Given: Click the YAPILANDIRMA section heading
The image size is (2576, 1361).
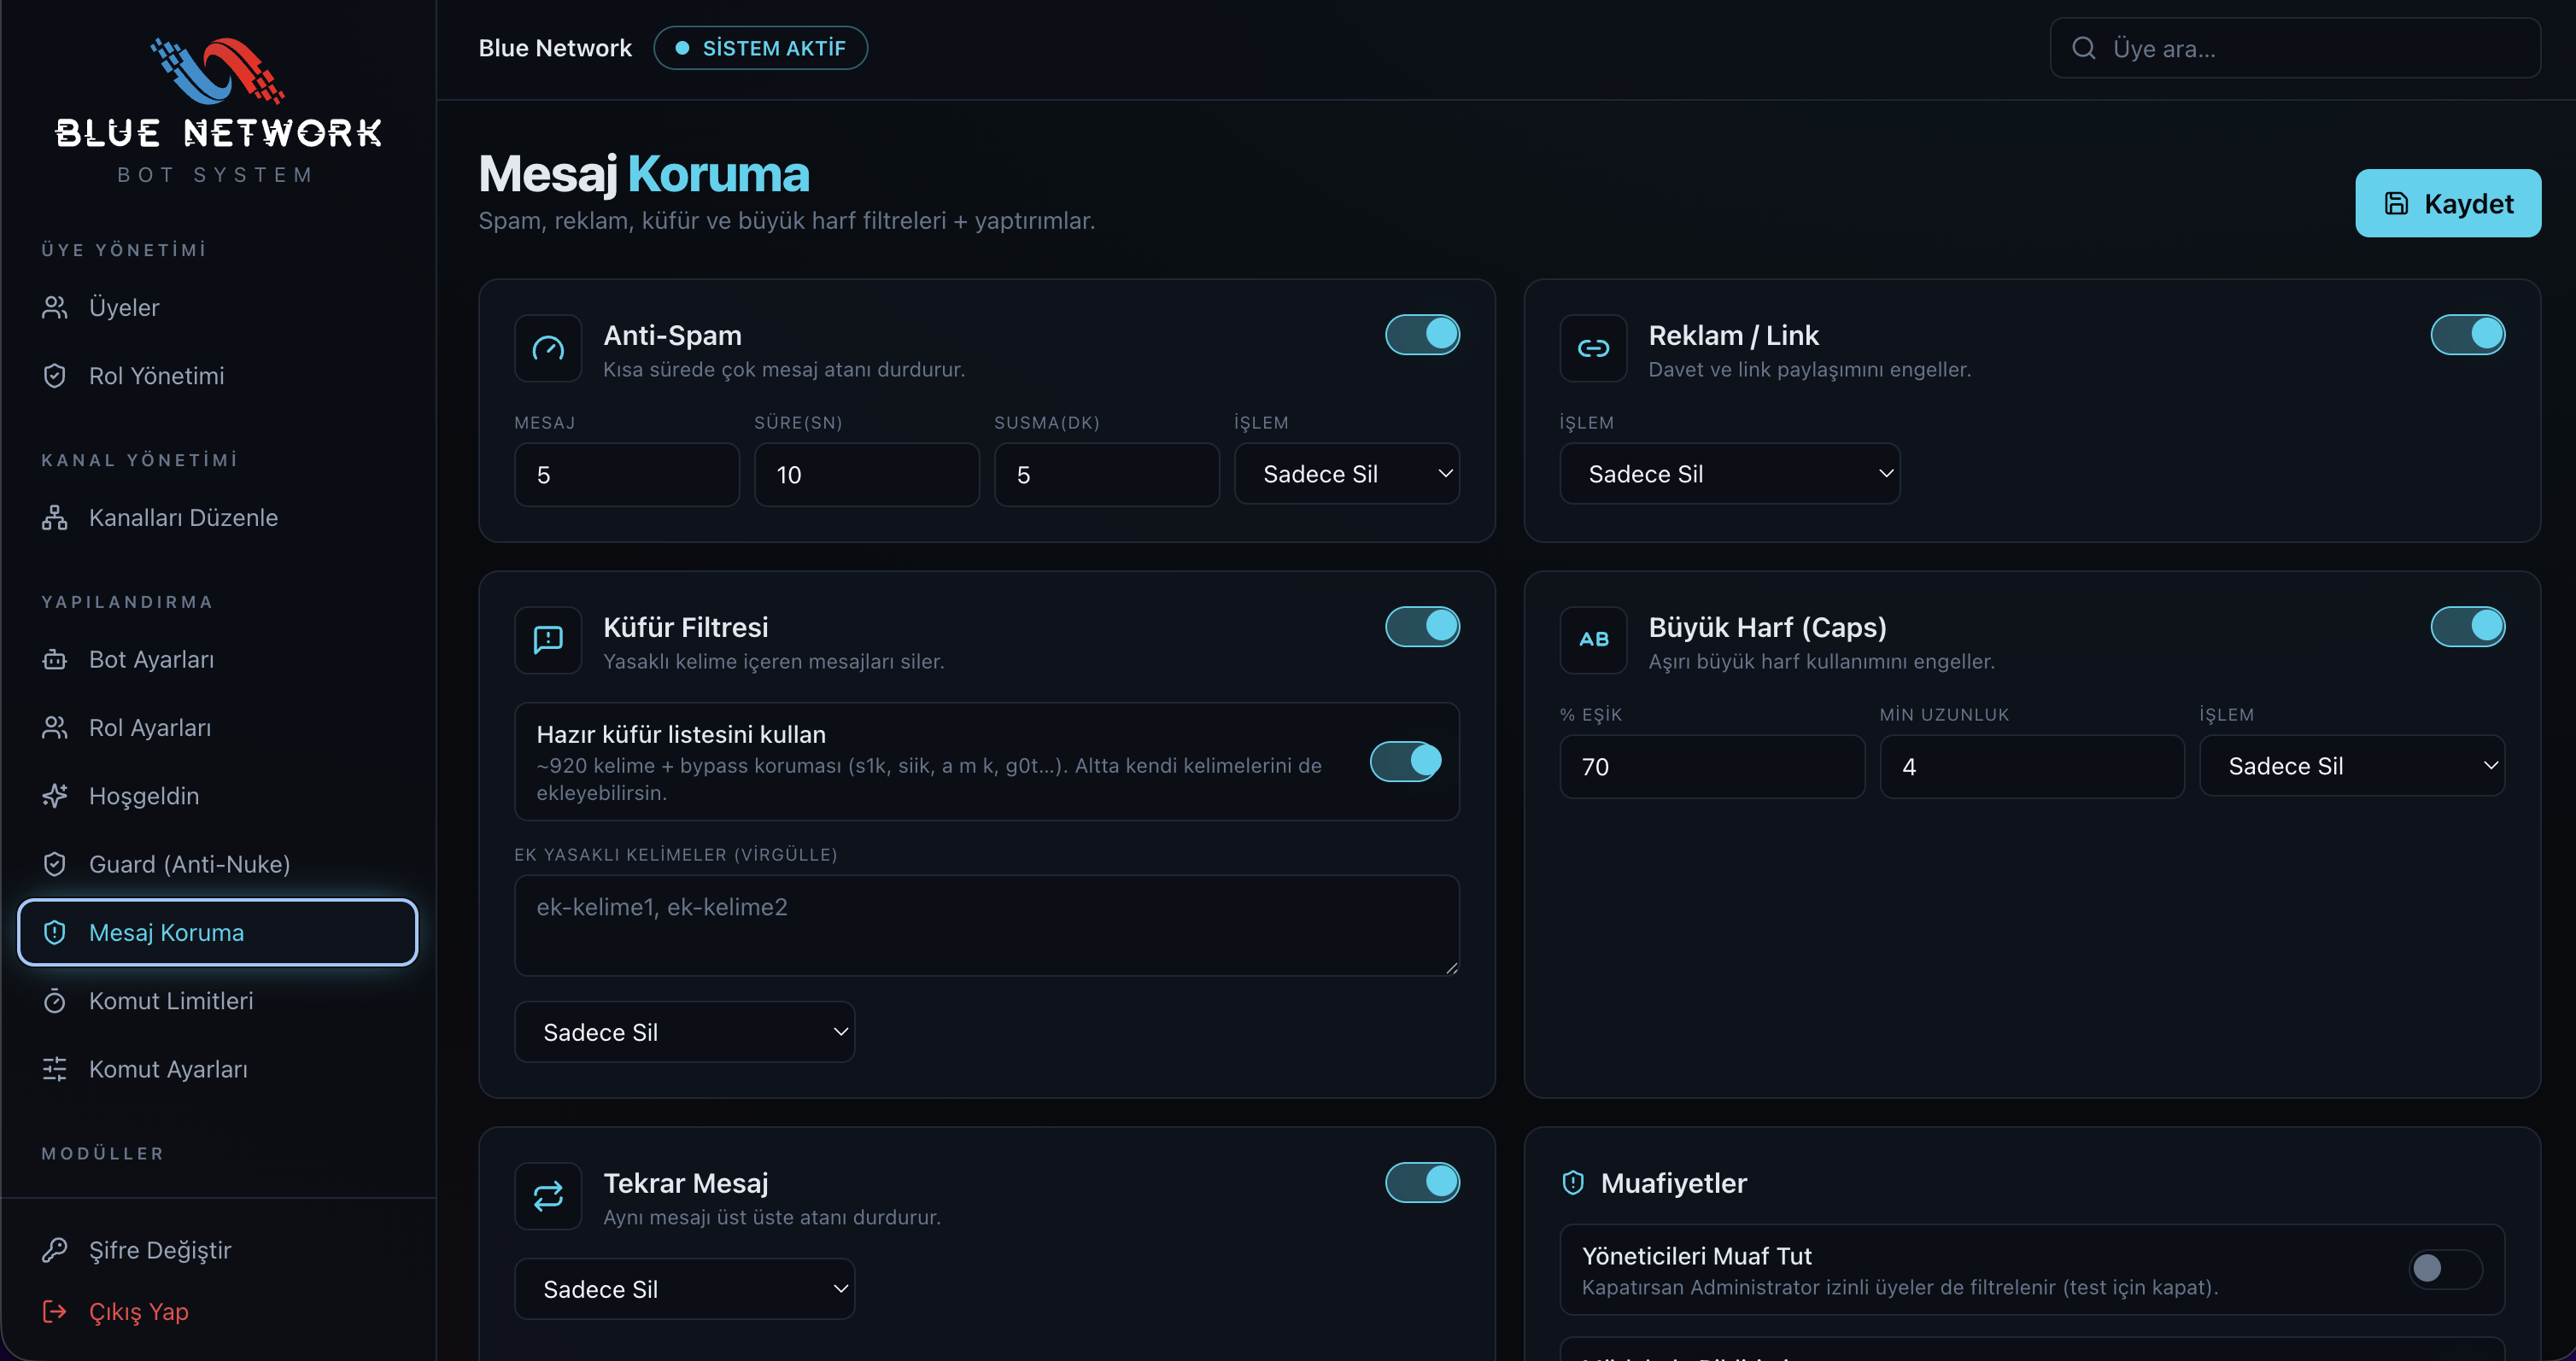Looking at the screenshot, I should (x=127, y=602).
